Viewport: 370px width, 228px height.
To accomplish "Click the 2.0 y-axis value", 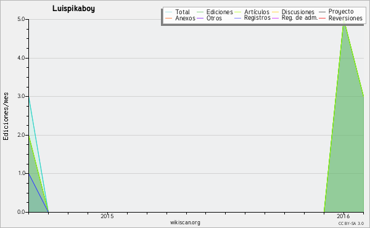I will (x=21, y=135).
